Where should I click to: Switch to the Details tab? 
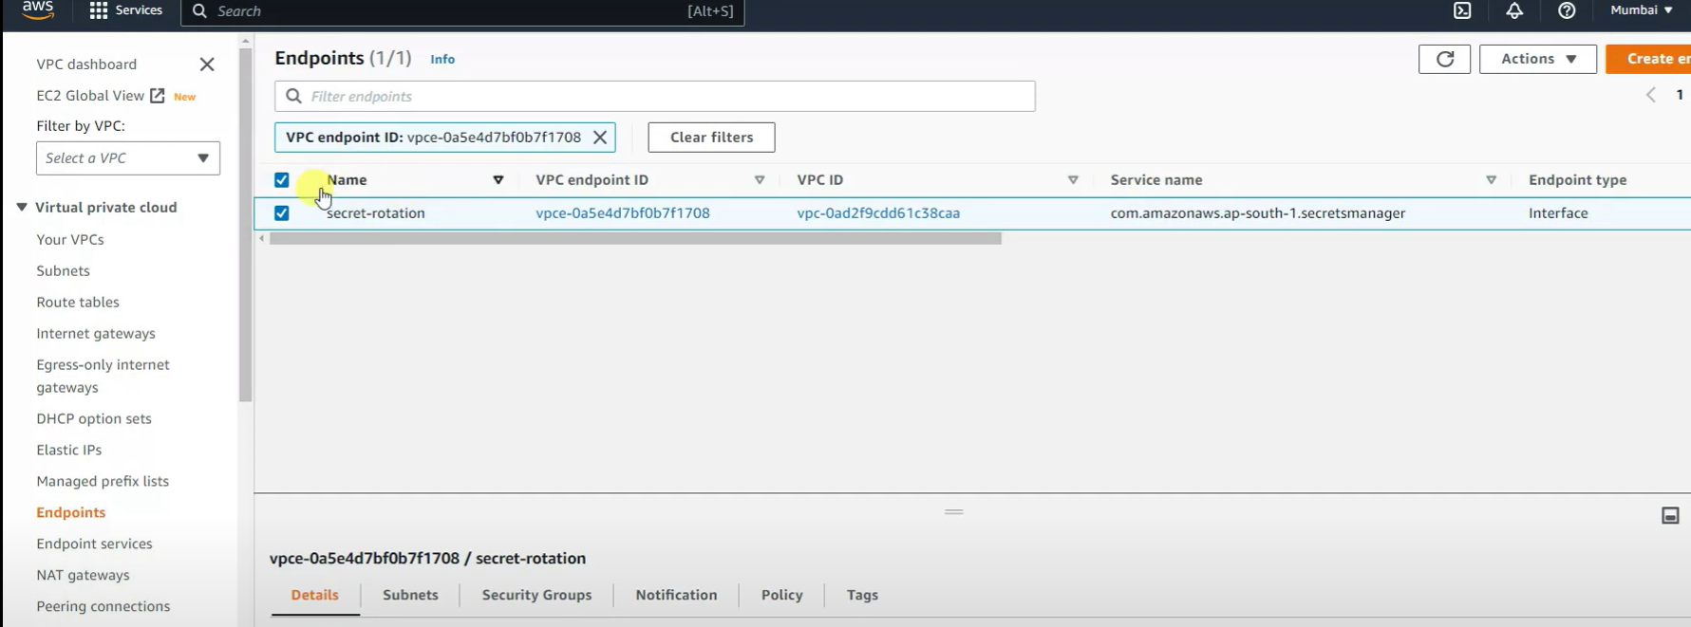(315, 596)
